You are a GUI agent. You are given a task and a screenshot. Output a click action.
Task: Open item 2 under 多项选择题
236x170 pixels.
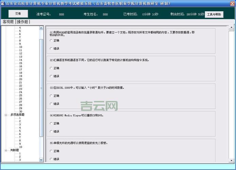pyautogui.click(x=20, y=121)
